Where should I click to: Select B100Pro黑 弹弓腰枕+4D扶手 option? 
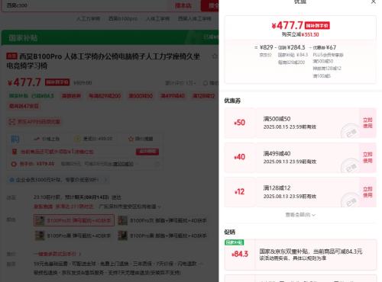[x=73, y=236]
